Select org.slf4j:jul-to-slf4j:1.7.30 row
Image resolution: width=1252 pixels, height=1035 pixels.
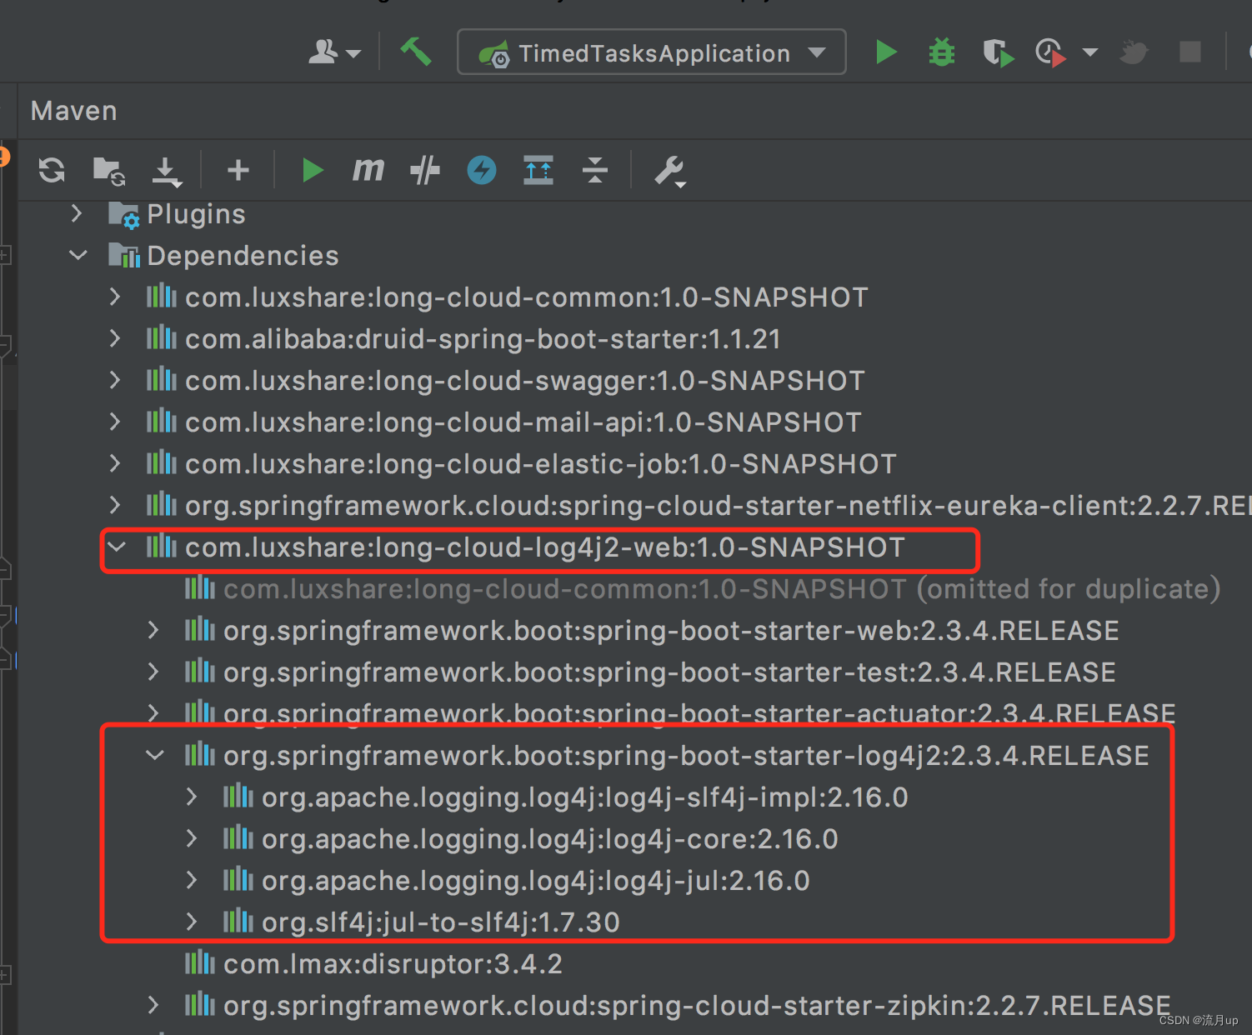point(635,922)
